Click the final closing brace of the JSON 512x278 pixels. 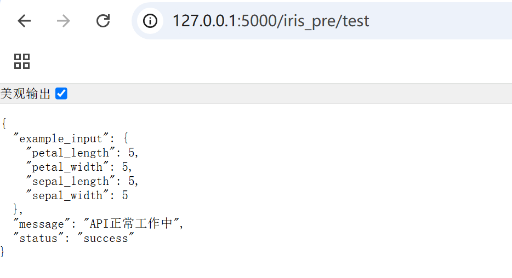[x=3, y=252]
